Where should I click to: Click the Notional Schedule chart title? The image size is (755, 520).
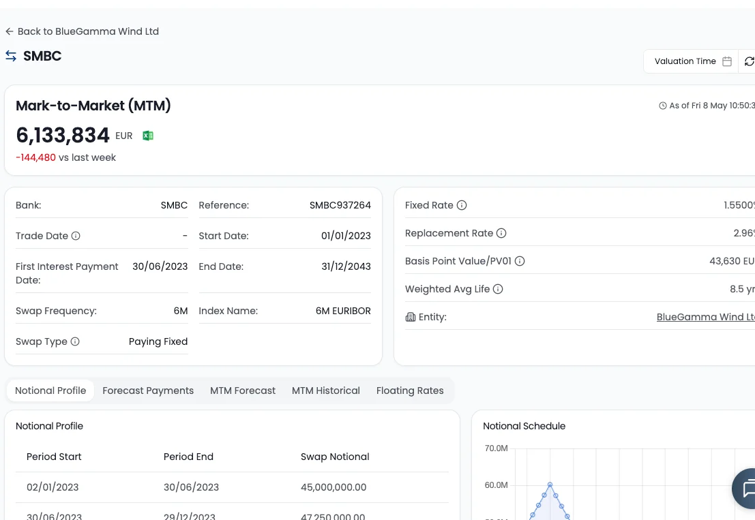[524, 426]
